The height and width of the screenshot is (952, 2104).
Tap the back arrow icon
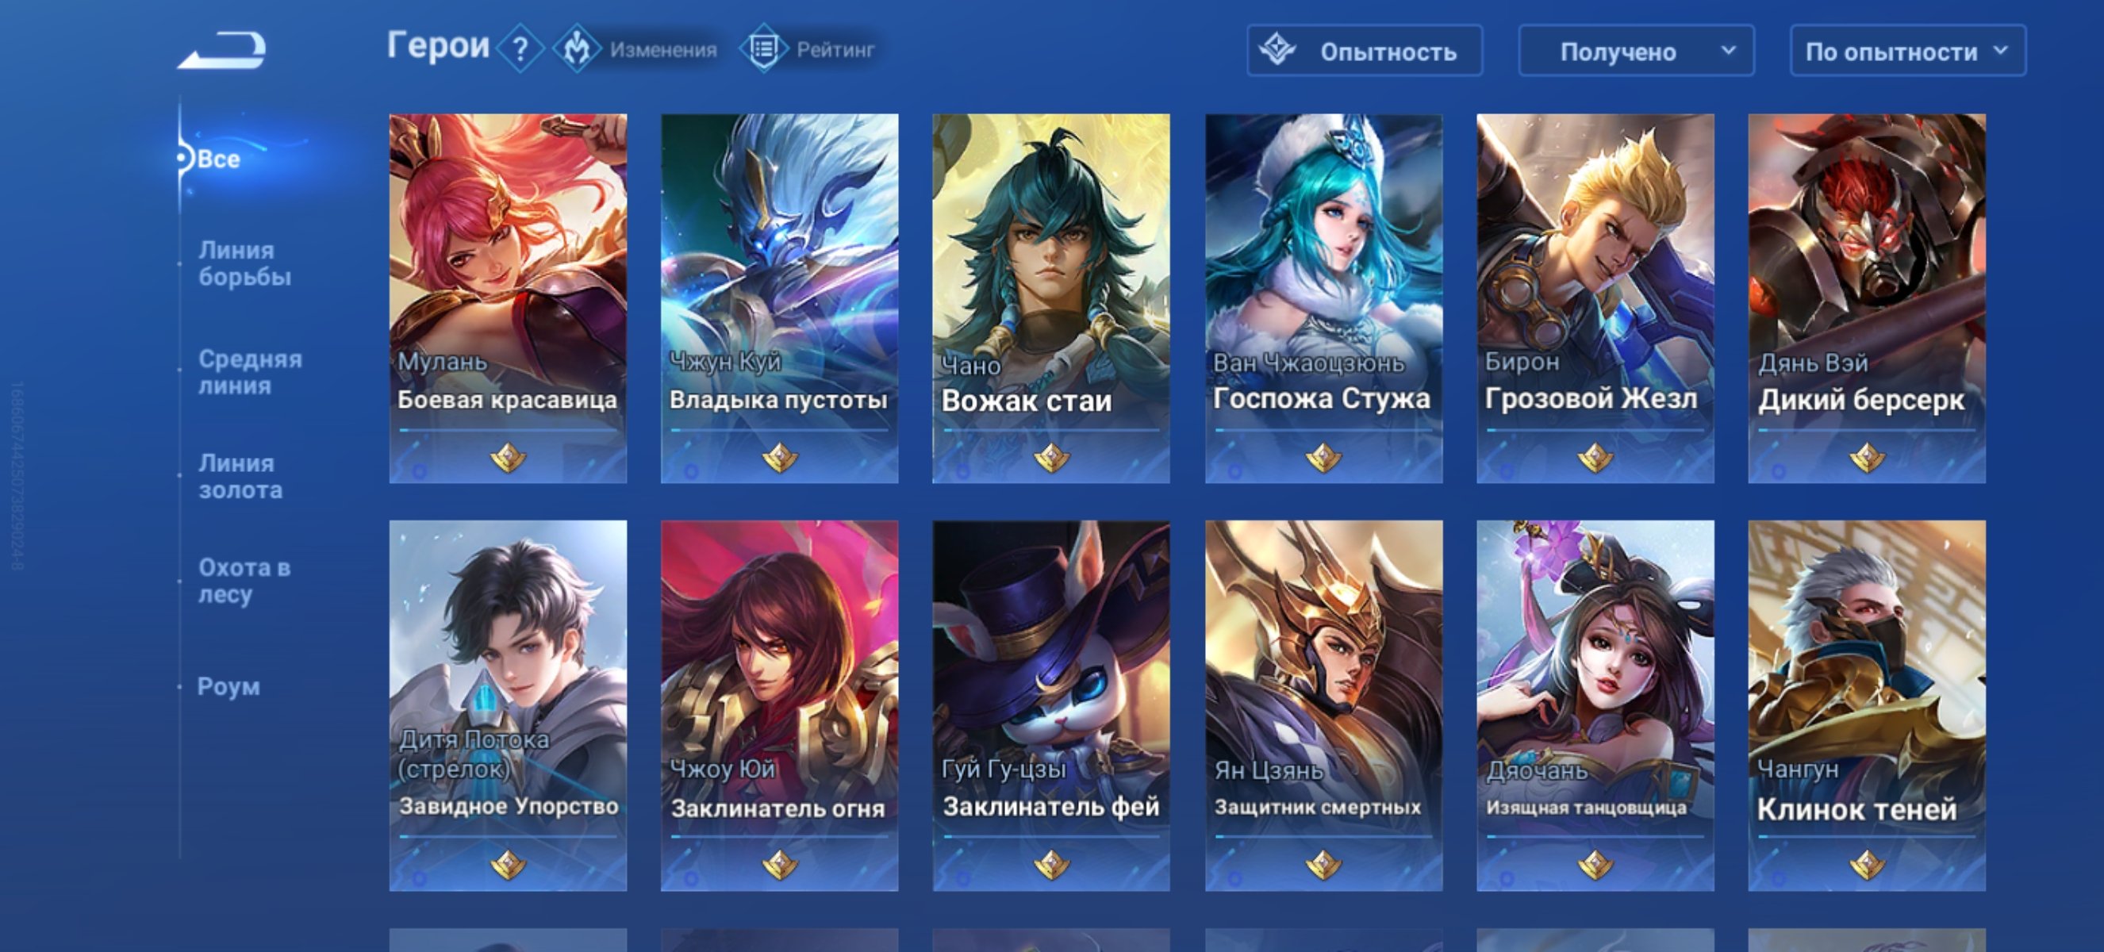point(222,50)
